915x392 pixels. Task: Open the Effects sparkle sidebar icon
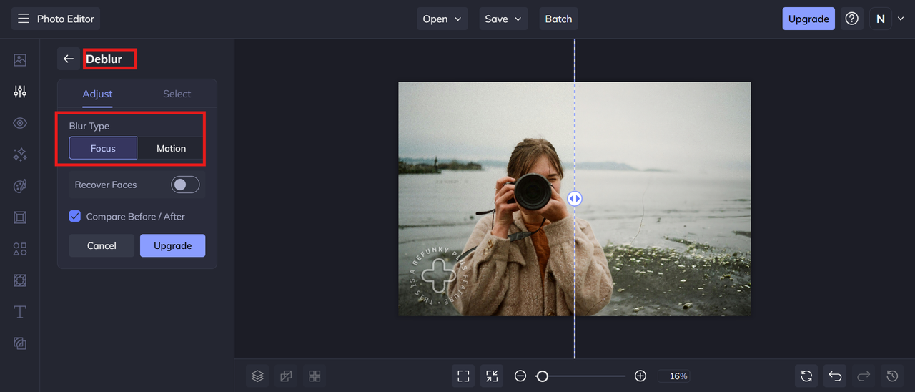pos(20,155)
